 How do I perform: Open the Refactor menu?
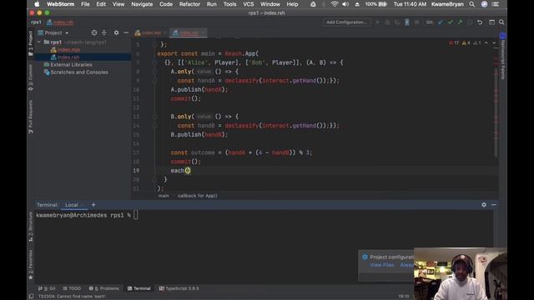click(x=189, y=4)
